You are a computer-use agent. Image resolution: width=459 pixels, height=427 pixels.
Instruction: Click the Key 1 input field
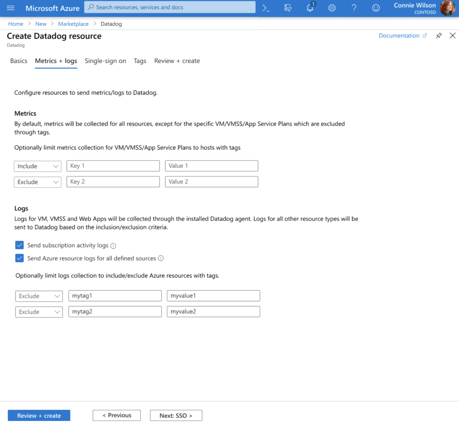113,166
